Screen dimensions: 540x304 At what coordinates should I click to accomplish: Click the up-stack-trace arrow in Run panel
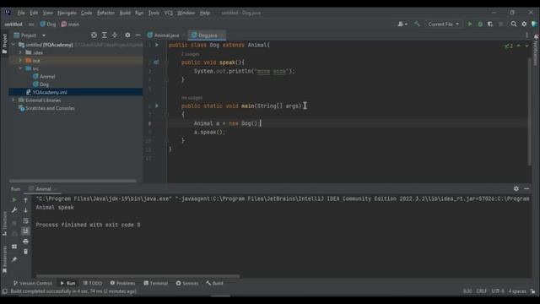point(25,200)
